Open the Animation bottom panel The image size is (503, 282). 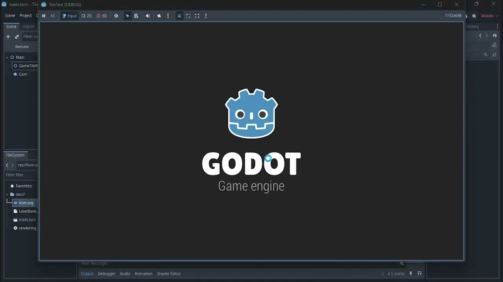point(143,274)
